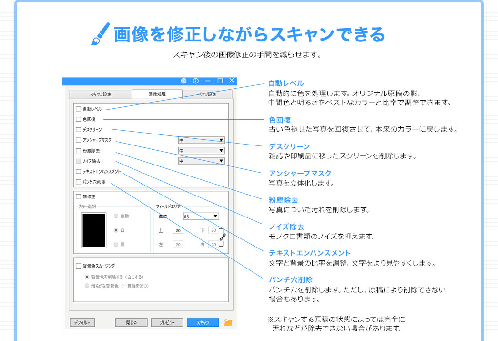Check the アンシャープマスク option

pos(78,140)
